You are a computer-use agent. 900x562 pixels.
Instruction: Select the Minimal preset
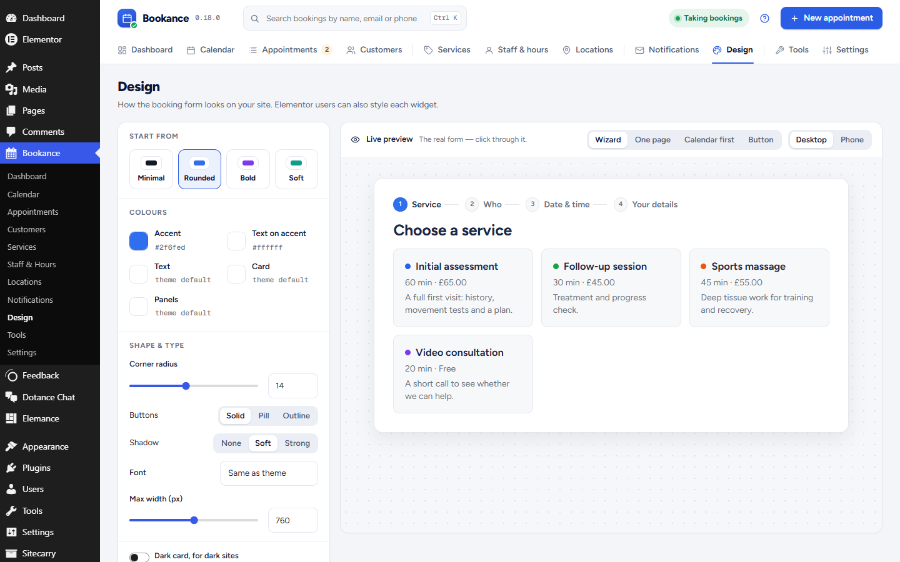(151, 169)
